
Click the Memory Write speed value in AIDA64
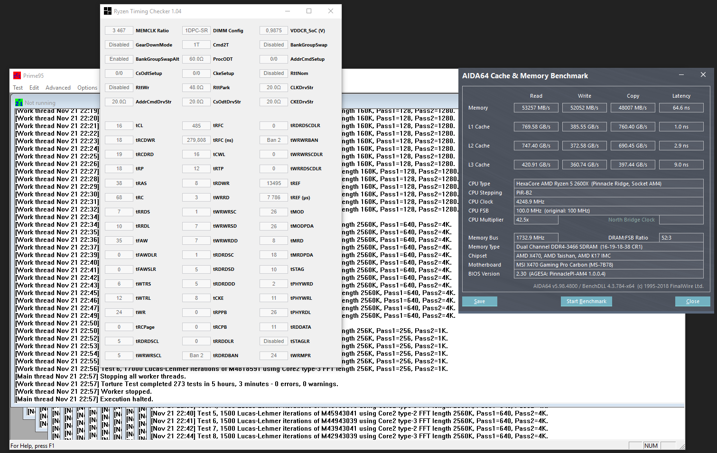pos(585,108)
